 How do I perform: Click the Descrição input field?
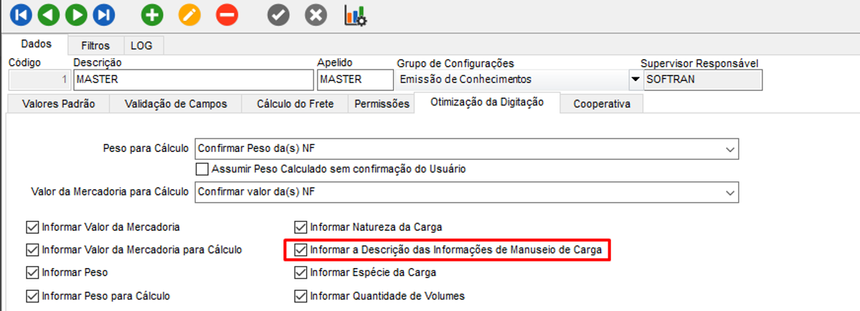click(194, 80)
